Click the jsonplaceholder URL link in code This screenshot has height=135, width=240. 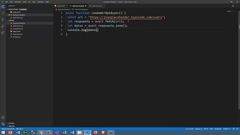(126, 17)
